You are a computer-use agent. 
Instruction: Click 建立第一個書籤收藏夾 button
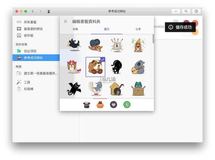coord(41,73)
